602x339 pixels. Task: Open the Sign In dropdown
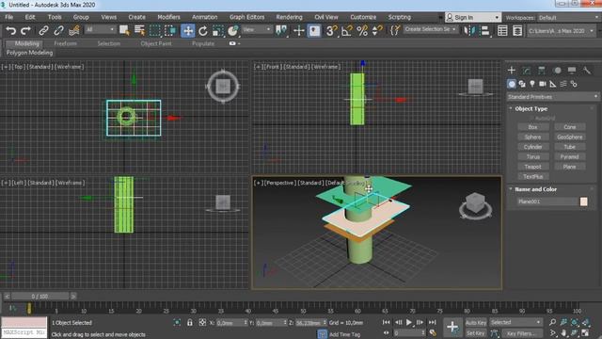point(473,17)
